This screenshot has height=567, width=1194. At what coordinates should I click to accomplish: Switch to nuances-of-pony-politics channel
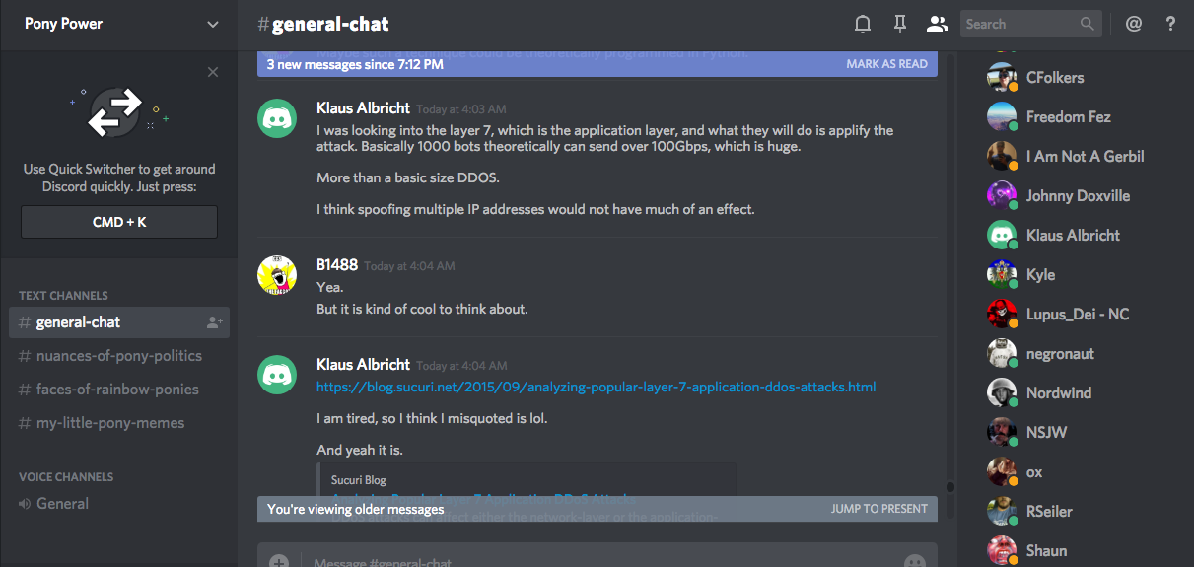coord(118,356)
